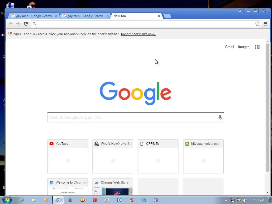Viewport: 272px width, 204px height.
Task: Launch the white Opera taskbar icon
Action: click(x=107, y=200)
